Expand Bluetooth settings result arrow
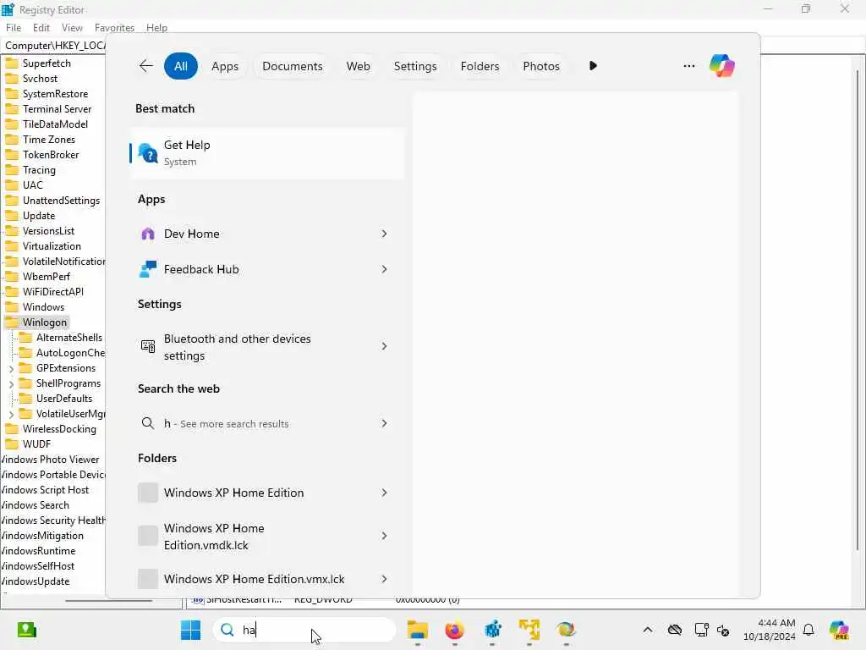 385,346
